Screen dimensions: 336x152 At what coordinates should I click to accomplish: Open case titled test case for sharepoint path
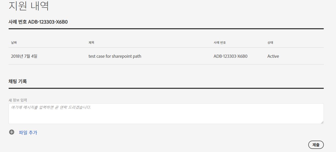pos(115,56)
